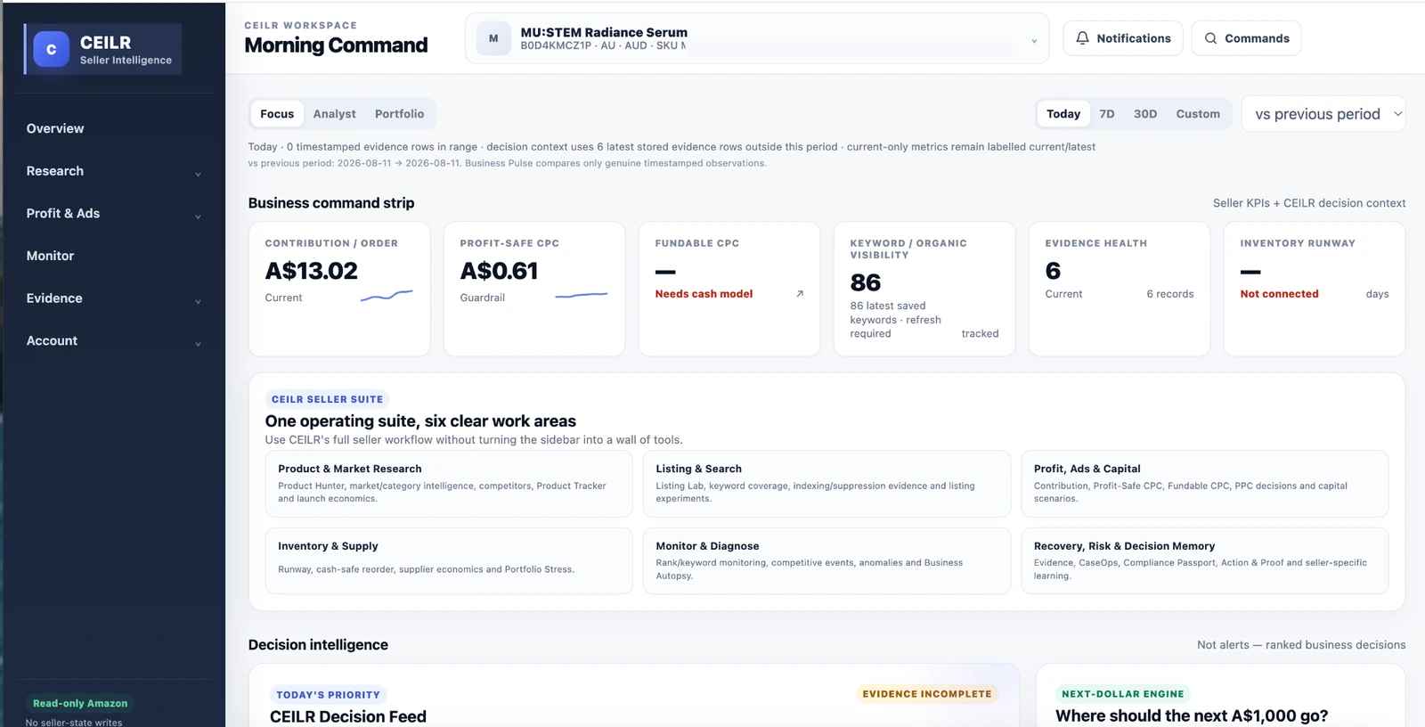Switch to the Portfolio tab
Viewport: 1425px width, 727px height.
(x=399, y=114)
